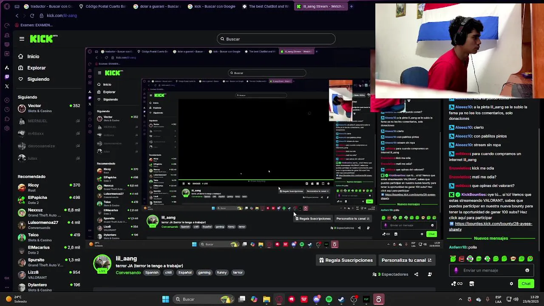
Task: Open Explorar in Kick sidebar
Action: tap(32, 68)
